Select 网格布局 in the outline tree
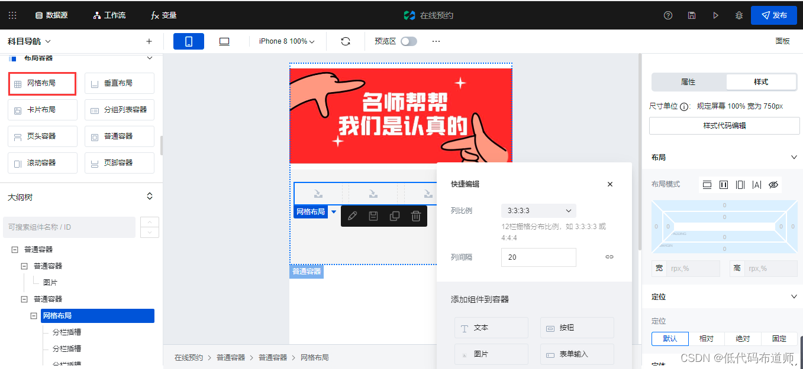 [98, 316]
